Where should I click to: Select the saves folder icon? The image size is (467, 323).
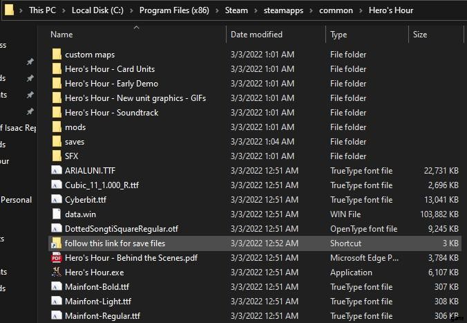tap(57, 142)
